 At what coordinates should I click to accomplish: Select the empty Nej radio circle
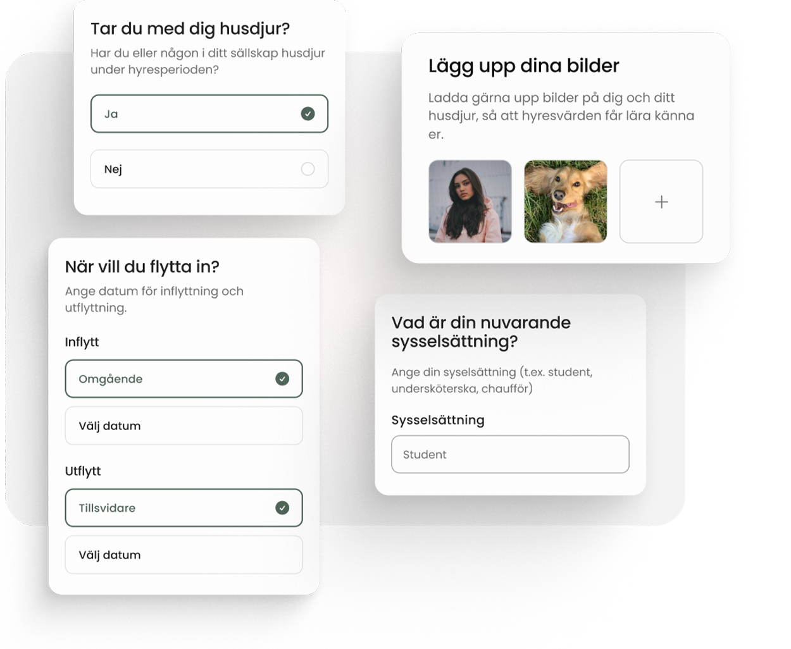(308, 169)
